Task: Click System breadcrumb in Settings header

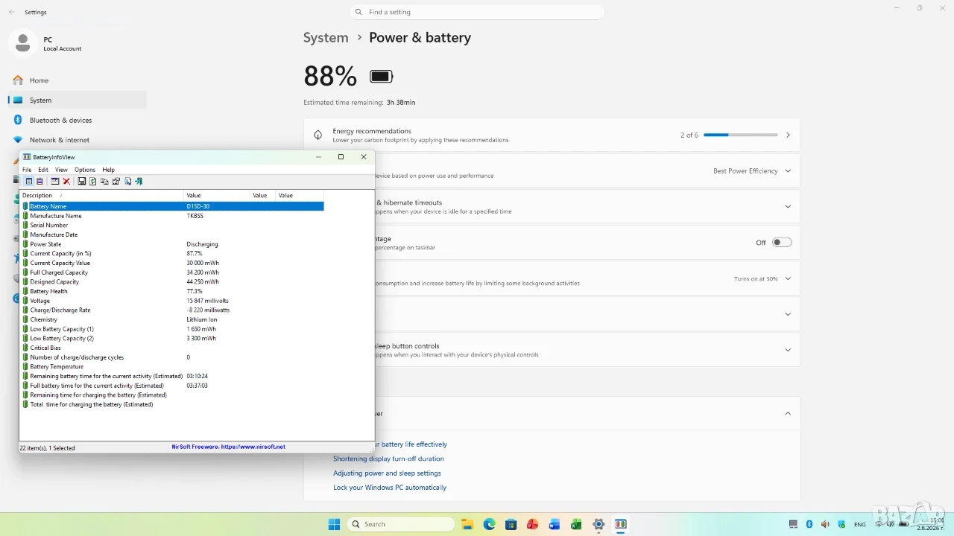Action: point(326,37)
